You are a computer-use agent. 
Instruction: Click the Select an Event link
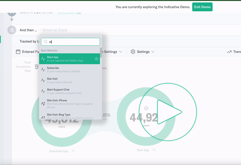click(x=55, y=30)
